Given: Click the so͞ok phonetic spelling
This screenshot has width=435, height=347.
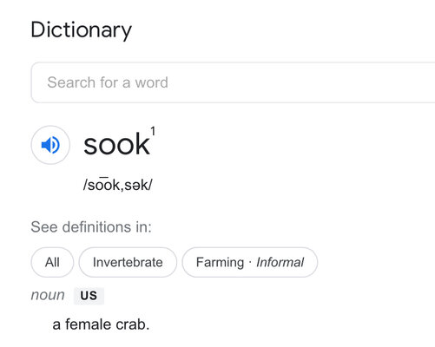Looking at the screenshot, I should (103, 184).
